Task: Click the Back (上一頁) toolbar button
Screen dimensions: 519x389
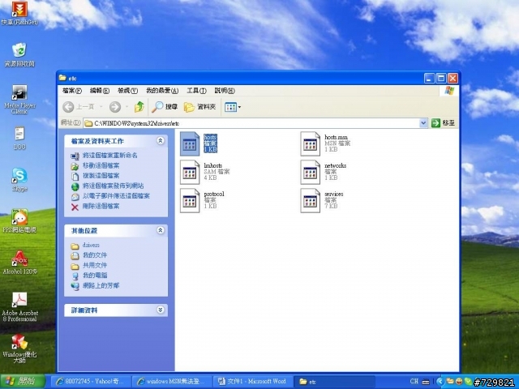Action: pyautogui.click(x=79, y=107)
